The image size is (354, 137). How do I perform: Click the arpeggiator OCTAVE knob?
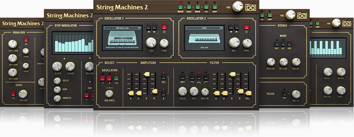tap(328, 90)
